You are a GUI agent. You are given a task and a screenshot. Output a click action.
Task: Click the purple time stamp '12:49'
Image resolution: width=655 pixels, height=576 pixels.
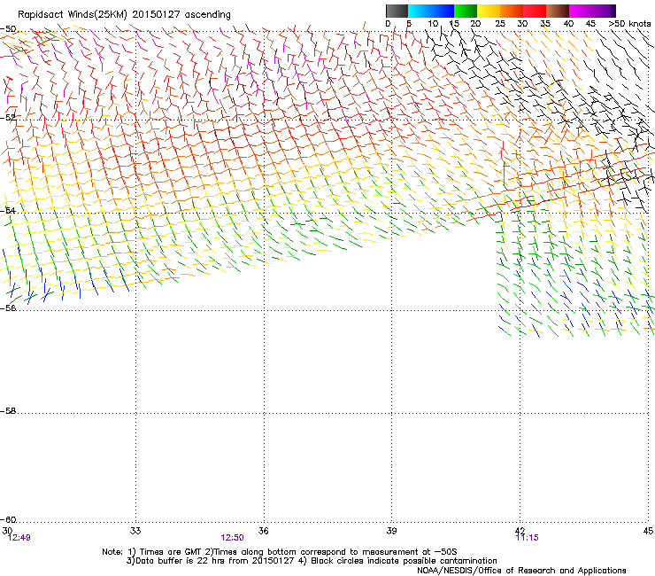[x=19, y=538]
